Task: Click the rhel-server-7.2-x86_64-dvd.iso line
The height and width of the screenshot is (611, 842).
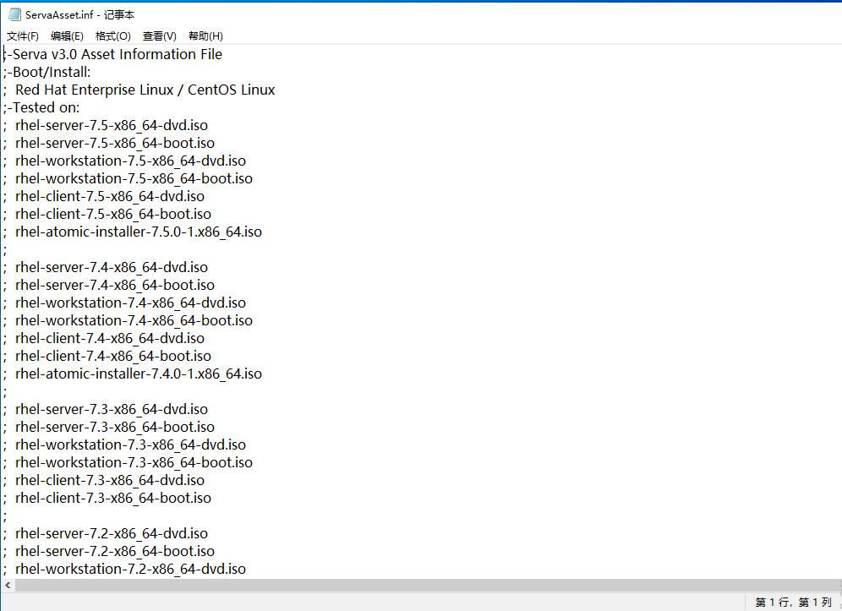Action: click(111, 533)
